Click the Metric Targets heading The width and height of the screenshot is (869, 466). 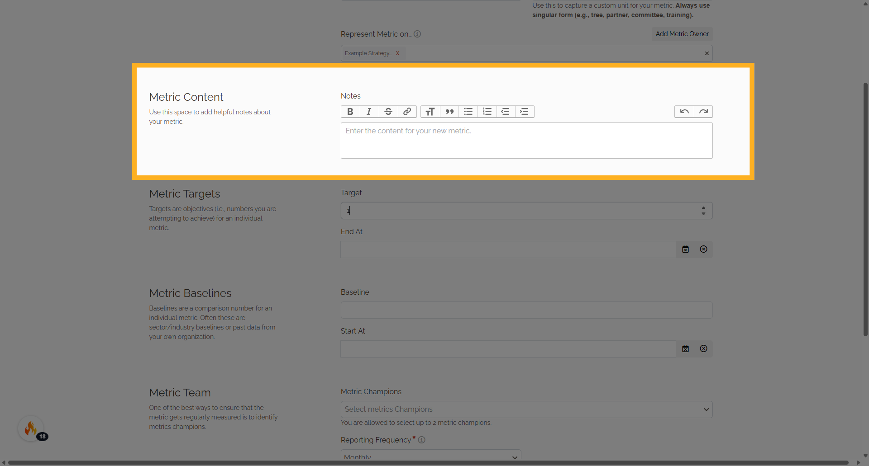(185, 194)
